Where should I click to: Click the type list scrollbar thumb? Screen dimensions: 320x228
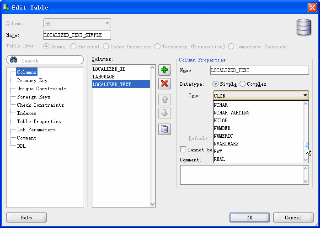(x=306, y=146)
